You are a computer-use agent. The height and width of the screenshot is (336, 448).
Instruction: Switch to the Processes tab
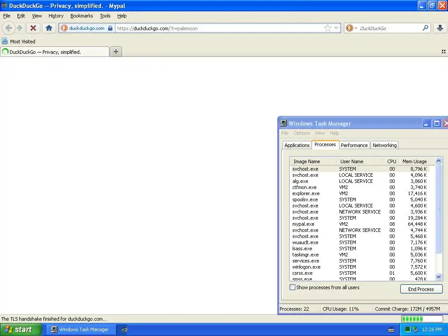(325, 144)
